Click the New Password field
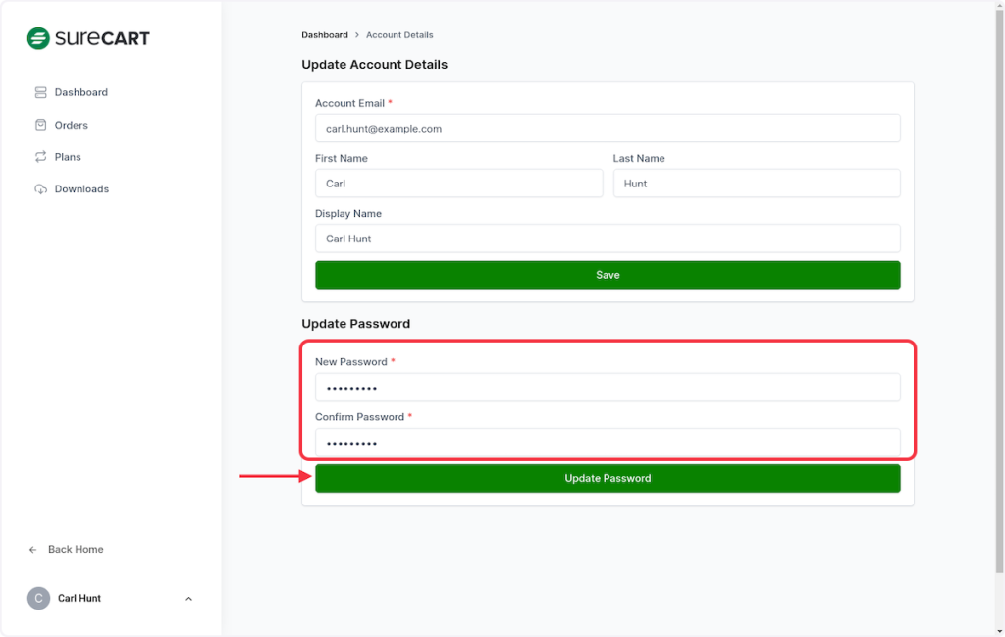Screen dimensions: 1005x637 [x=608, y=388]
